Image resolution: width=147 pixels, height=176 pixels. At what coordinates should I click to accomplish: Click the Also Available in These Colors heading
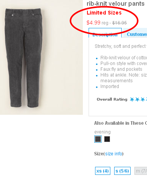click(x=121, y=123)
